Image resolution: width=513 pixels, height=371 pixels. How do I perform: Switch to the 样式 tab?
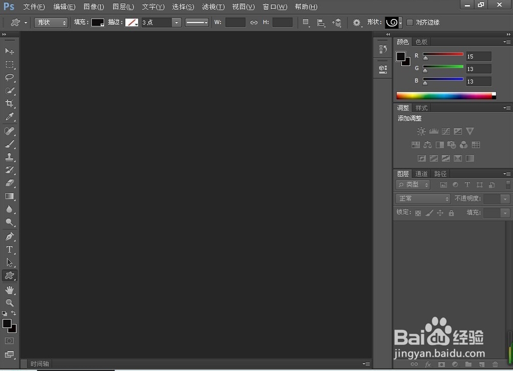(421, 108)
